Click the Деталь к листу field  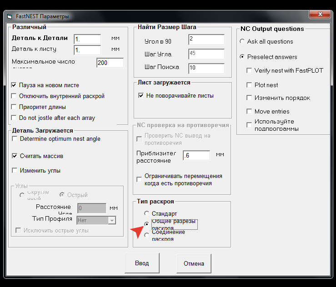tap(87, 50)
